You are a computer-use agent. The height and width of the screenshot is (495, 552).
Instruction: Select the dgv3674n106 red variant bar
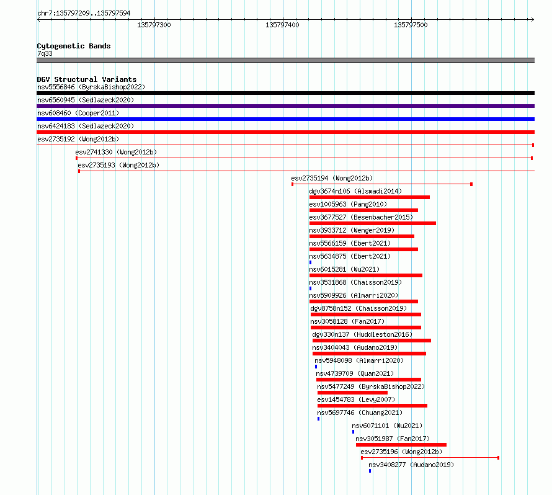[370, 197]
